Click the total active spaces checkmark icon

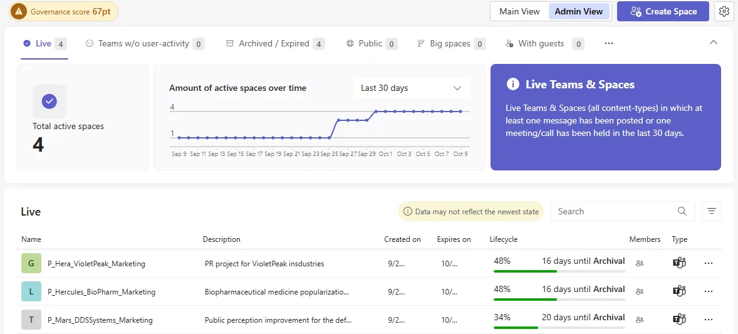coord(49,102)
